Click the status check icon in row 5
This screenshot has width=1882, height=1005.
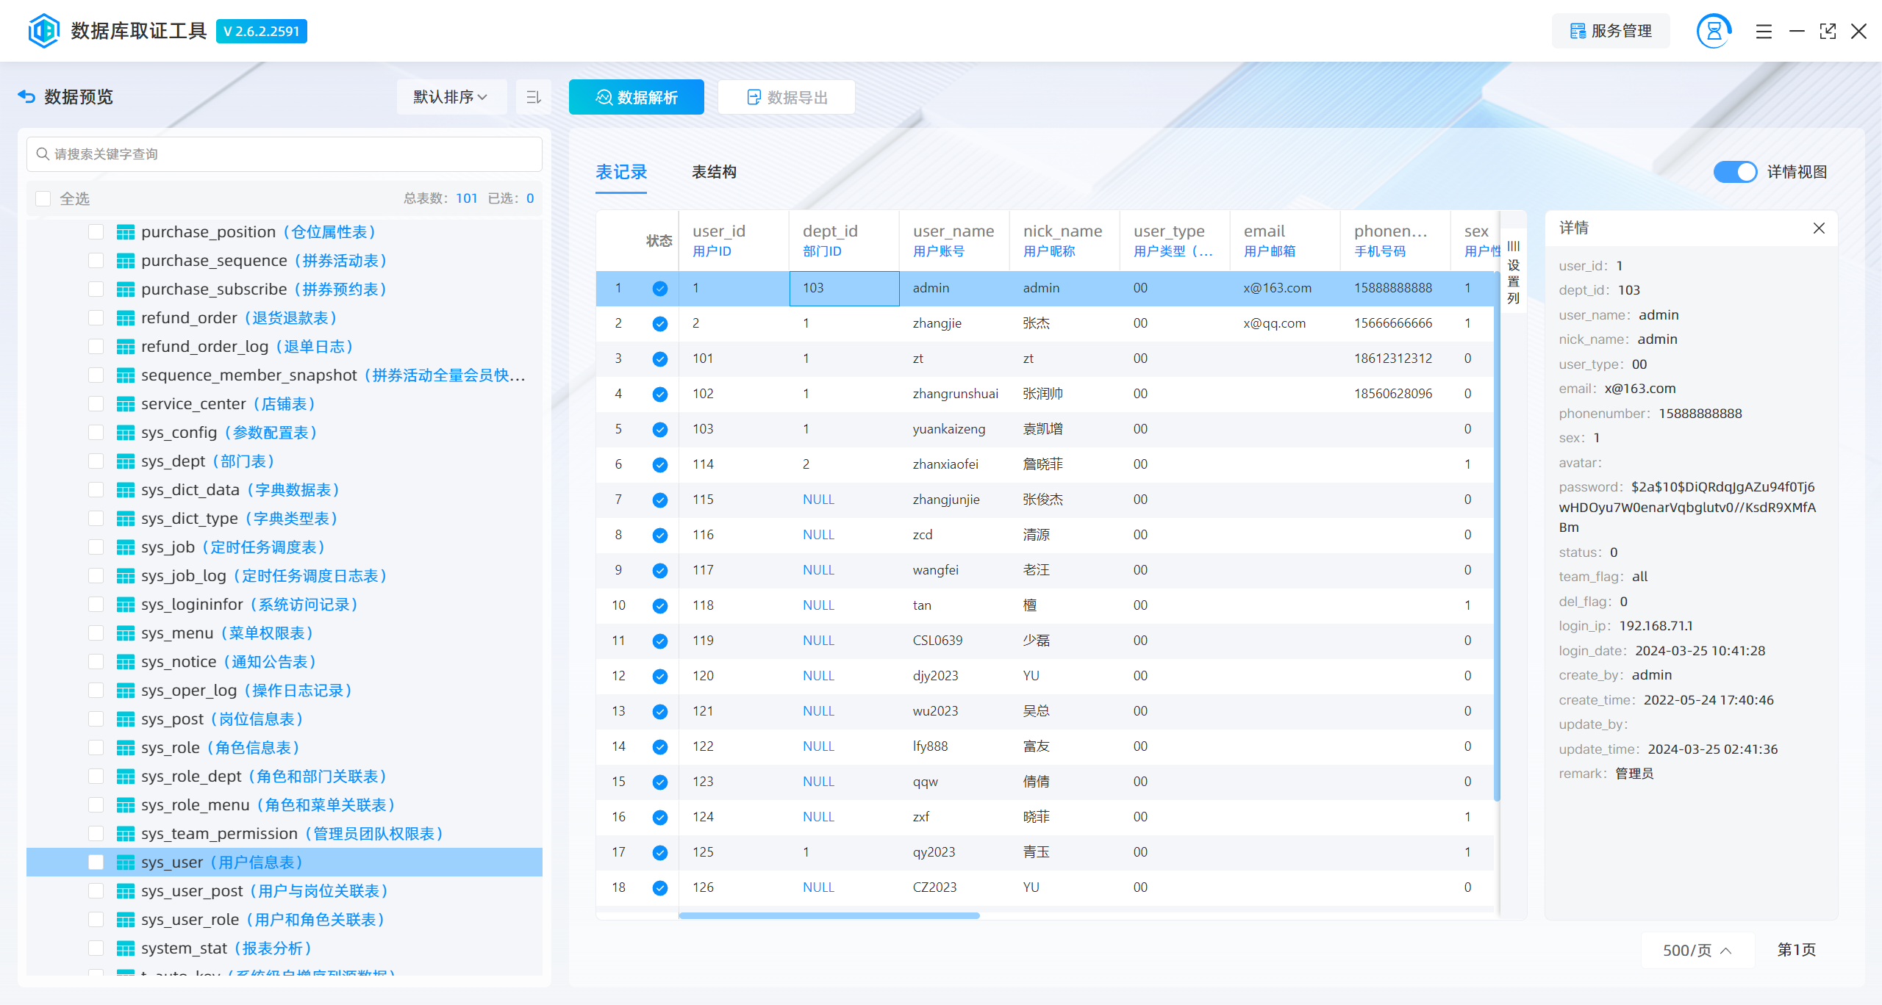(659, 430)
